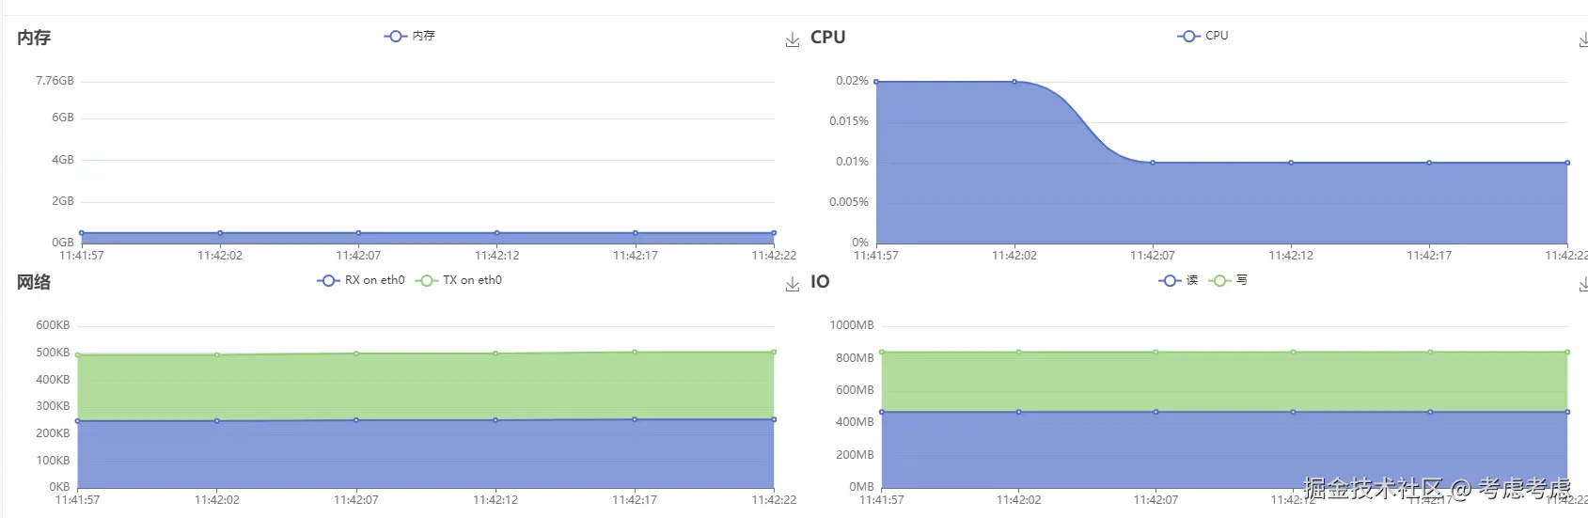Click memory data point at 11:42:07
The width and height of the screenshot is (1588, 518).
coord(358,233)
